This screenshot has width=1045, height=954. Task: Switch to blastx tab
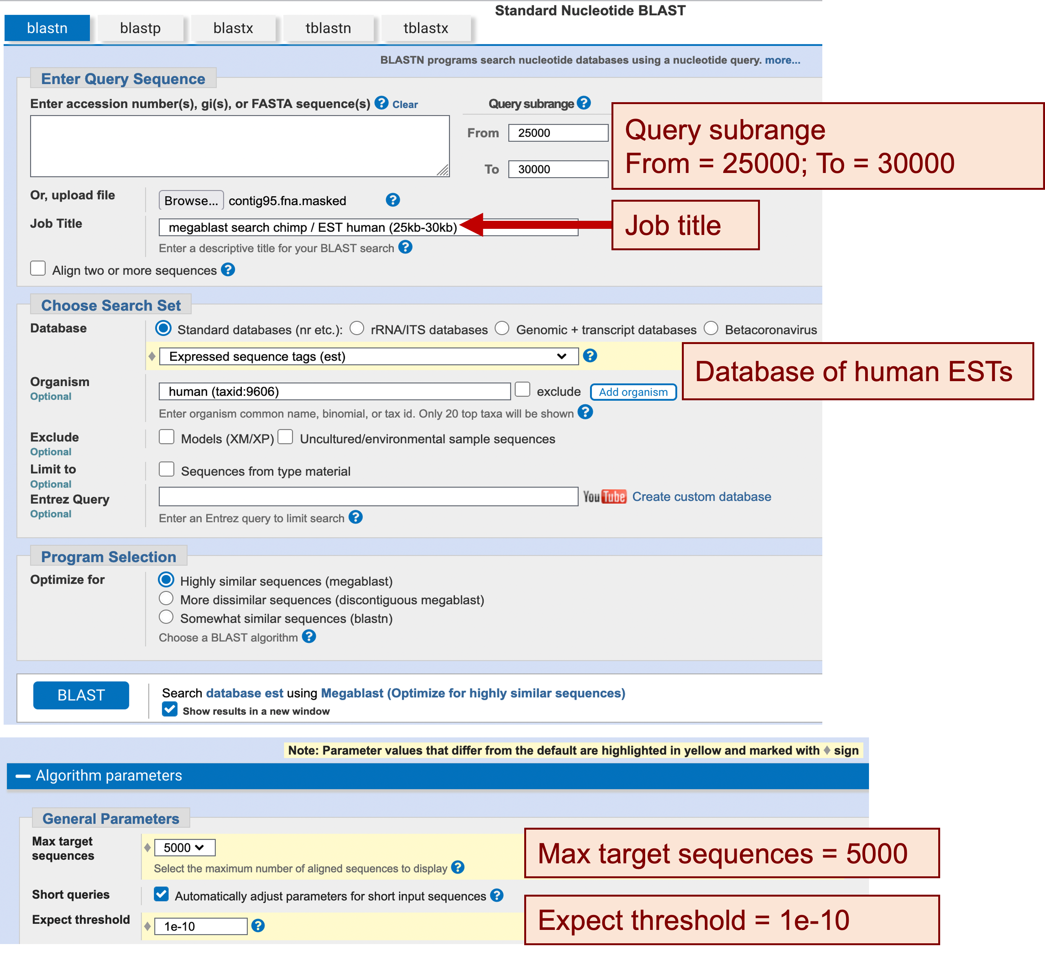[x=233, y=28]
